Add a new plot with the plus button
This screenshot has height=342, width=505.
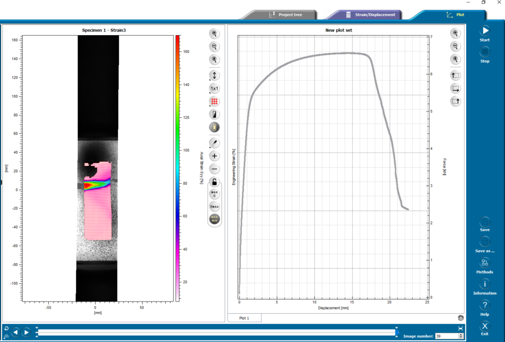click(461, 318)
